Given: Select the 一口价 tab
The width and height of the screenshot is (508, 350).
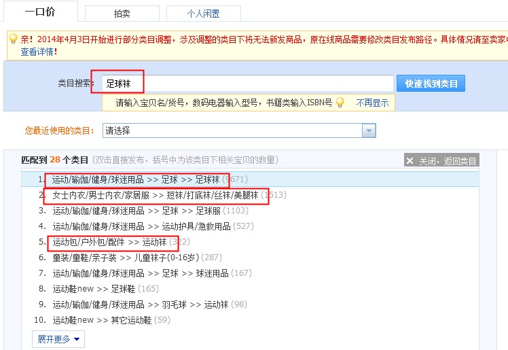Looking at the screenshot, I should point(40,12).
